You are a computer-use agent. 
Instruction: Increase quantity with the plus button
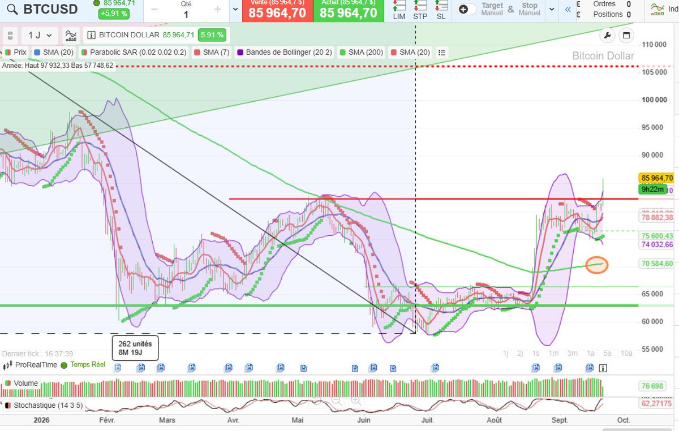pyautogui.click(x=218, y=10)
